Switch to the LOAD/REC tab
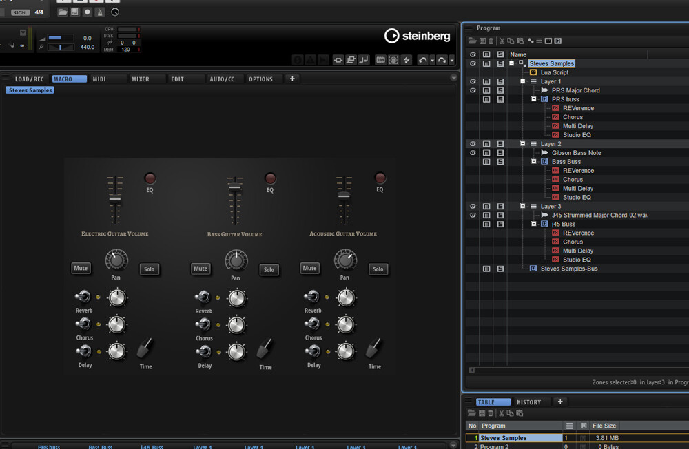 click(30, 79)
